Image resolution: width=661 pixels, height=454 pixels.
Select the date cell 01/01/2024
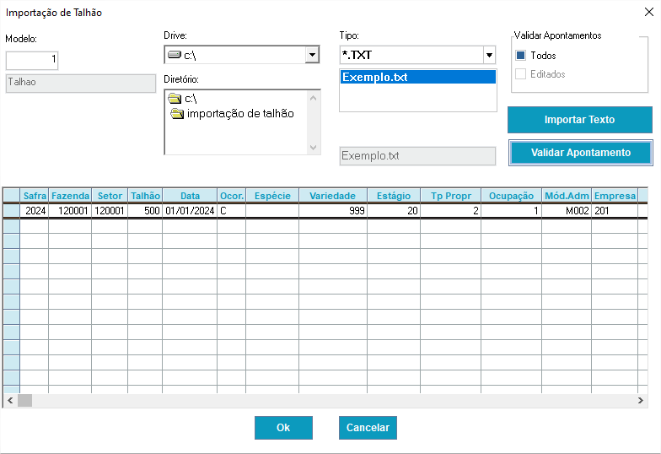click(190, 211)
